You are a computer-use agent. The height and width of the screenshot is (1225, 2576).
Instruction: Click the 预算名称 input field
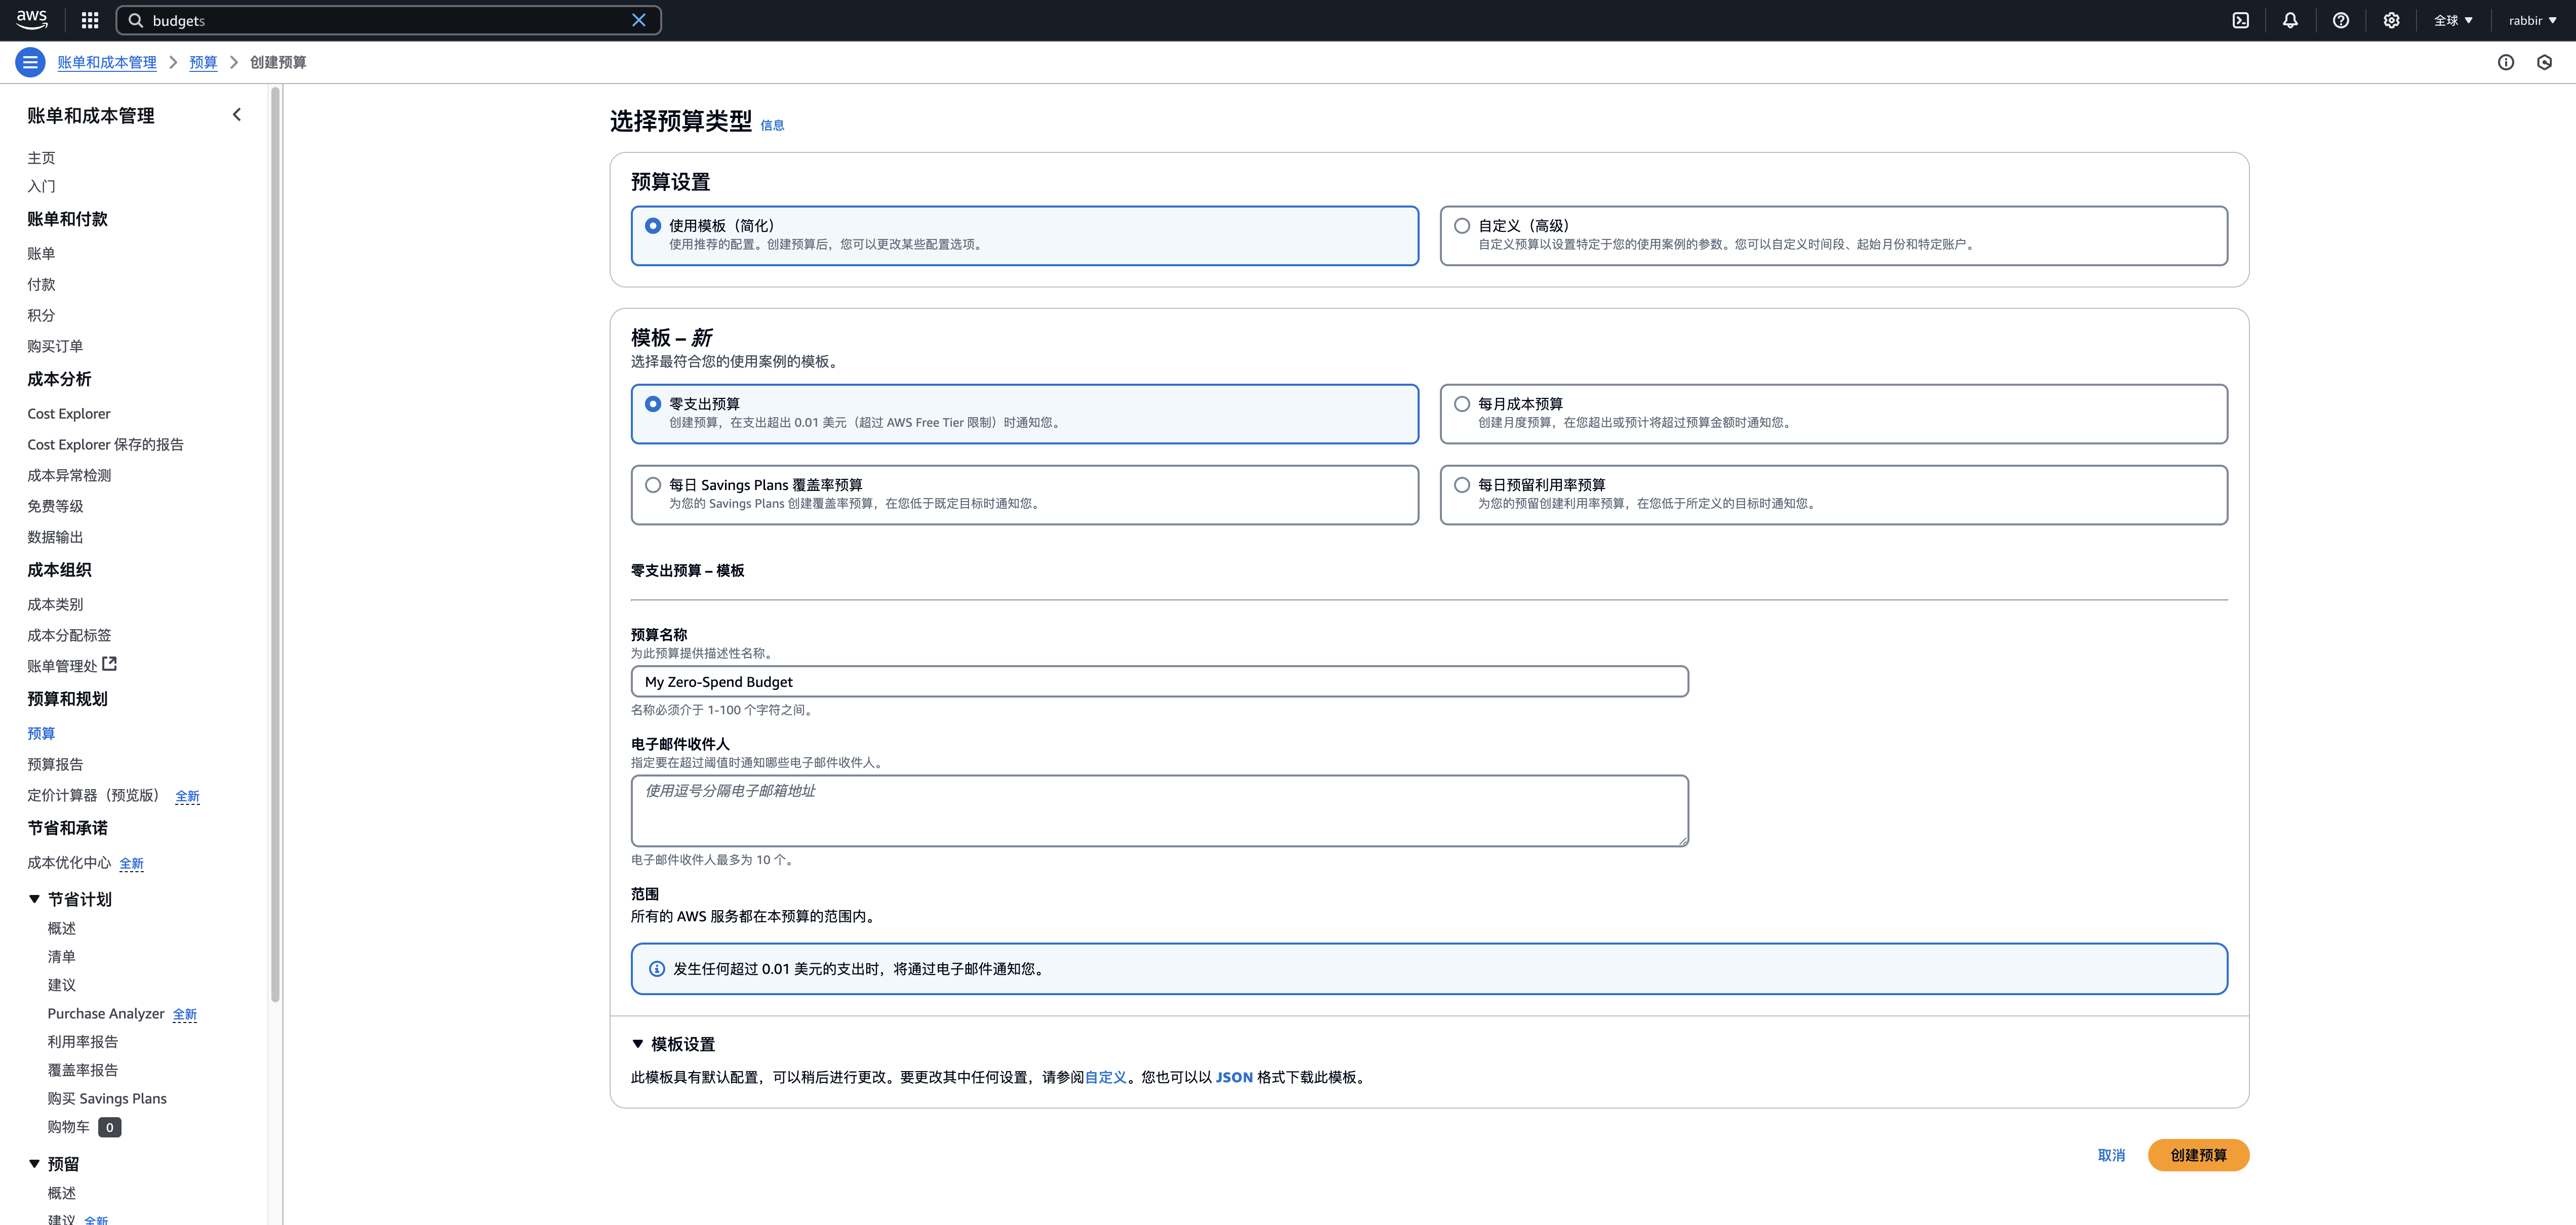tap(1159, 682)
